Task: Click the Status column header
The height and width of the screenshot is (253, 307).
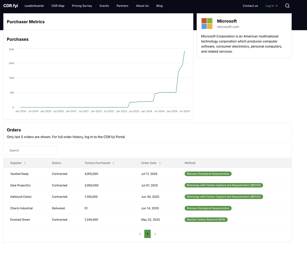Action: [56, 163]
